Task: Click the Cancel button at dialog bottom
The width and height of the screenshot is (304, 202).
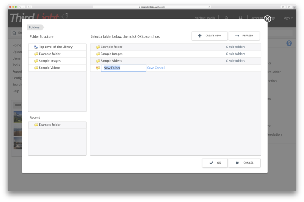Action: (244, 163)
